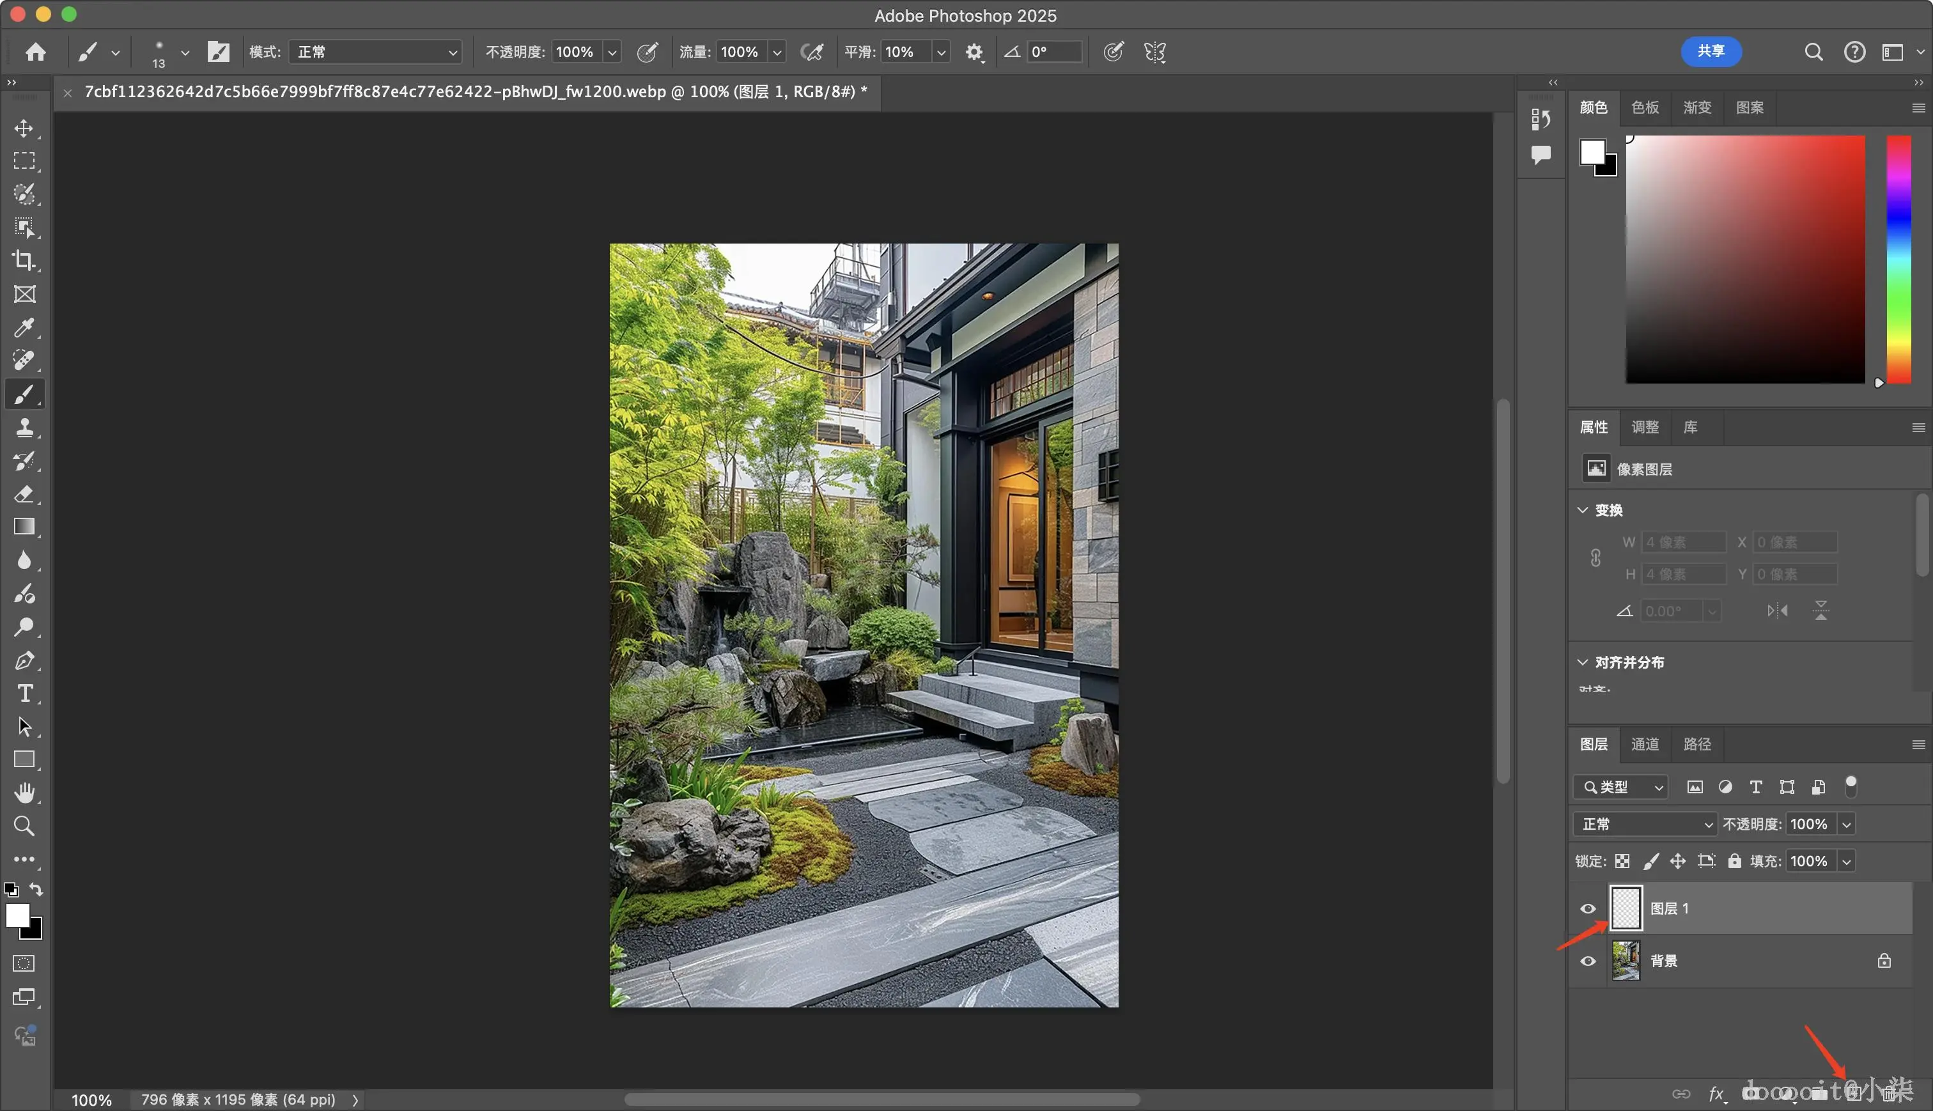Open the brush 模式 blend mode dropdown
The image size is (1933, 1111).
pos(375,52)
